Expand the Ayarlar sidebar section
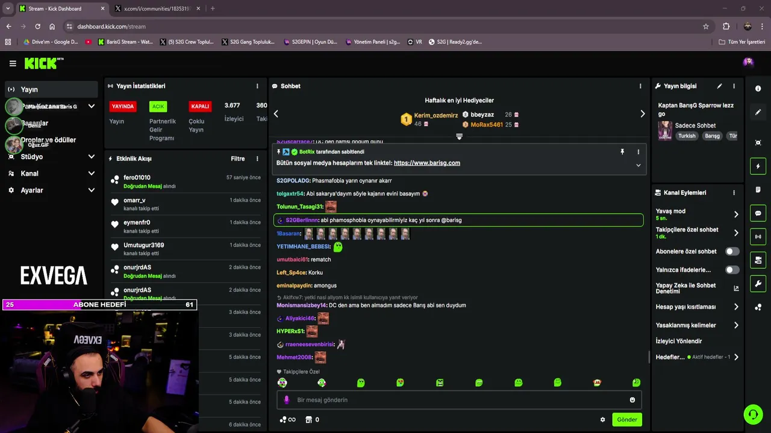 tap(92, 190)
